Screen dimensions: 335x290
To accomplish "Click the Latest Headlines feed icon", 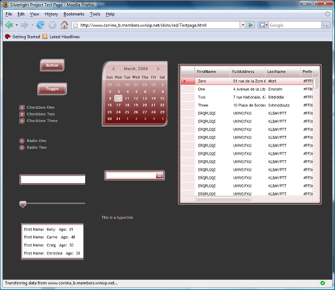I will [x=45, y=37].
